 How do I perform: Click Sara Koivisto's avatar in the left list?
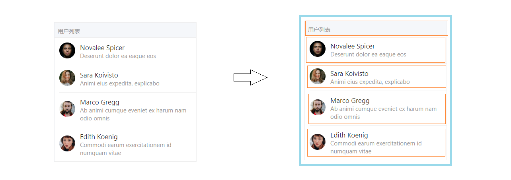[x=67, y=78]
